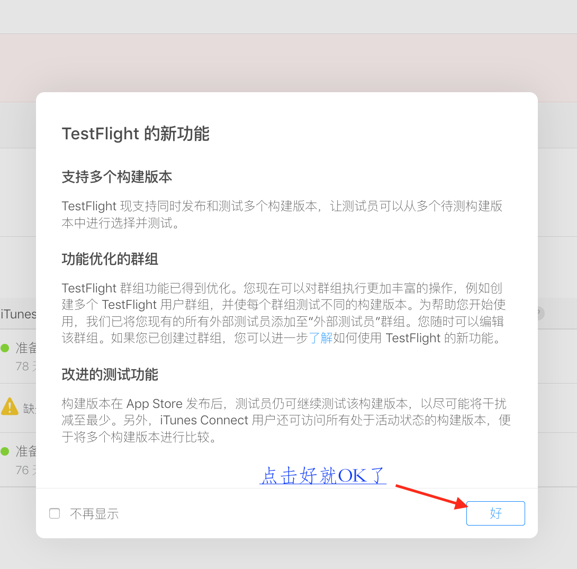577x569 pixels.
Task: Click the yellow warning triangle icon
Action: click(x=10, y=406)
